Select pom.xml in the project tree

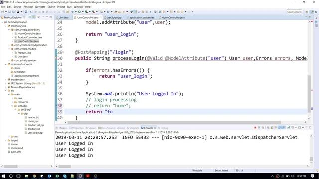click(x=16, y=152)
